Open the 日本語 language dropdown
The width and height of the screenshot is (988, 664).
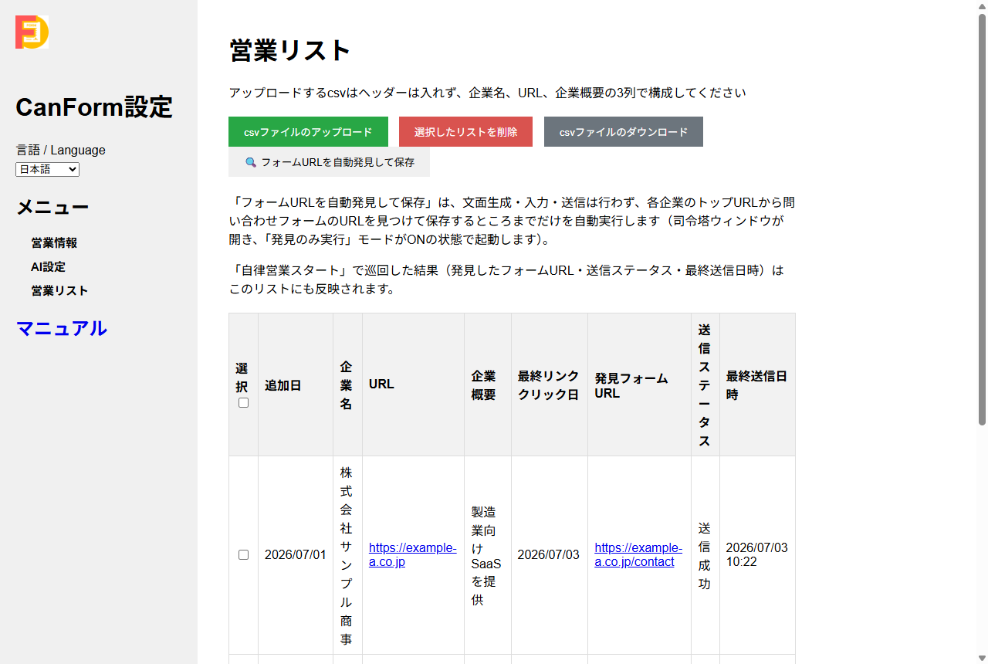click(x=47, y=169)
